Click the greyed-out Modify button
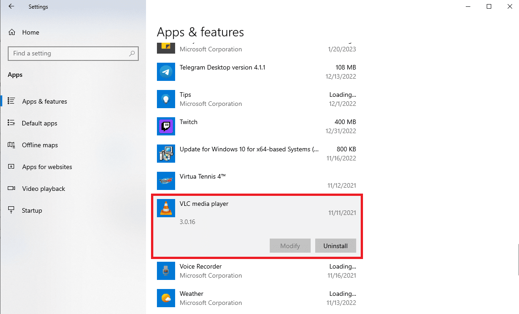 [x=290, y=245]
